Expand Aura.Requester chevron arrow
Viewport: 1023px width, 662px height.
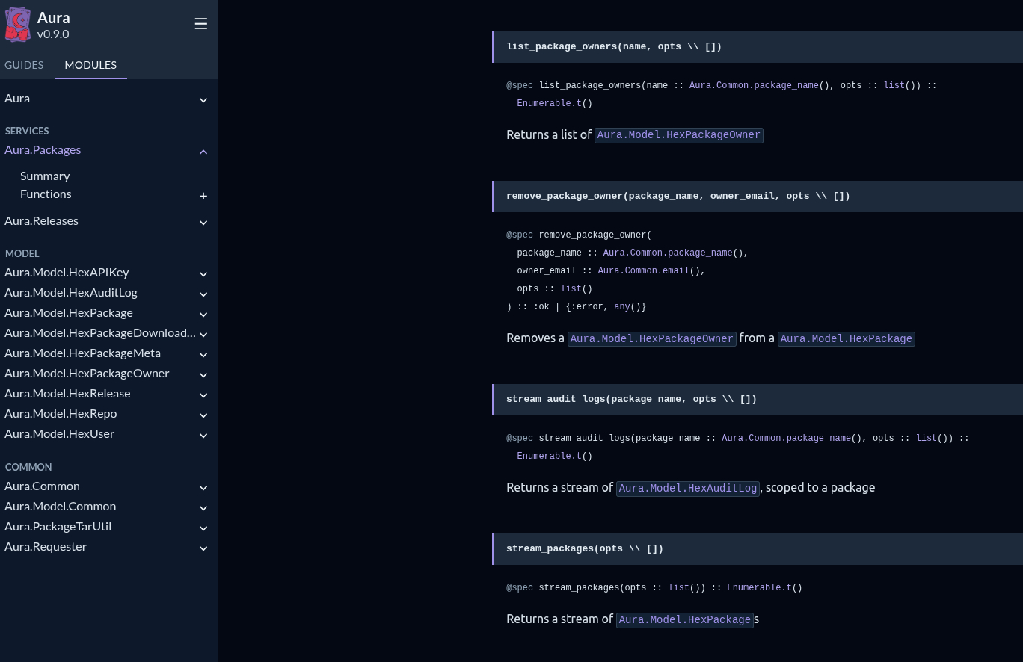point(203,548)
